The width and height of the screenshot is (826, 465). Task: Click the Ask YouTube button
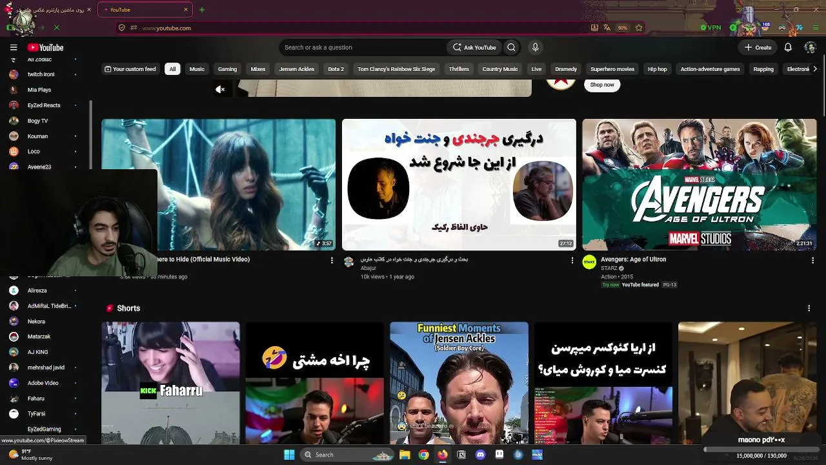474,47
